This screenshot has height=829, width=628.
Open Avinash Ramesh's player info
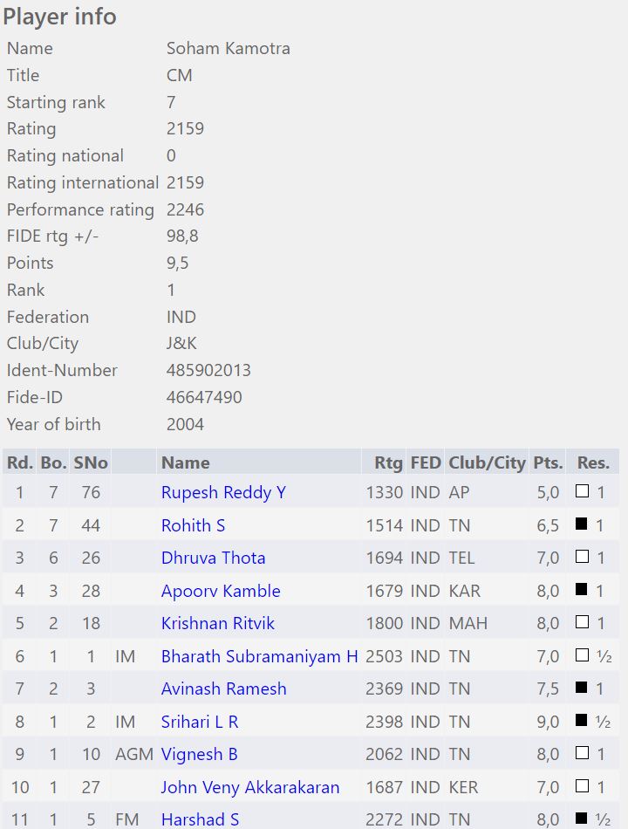(223, 689)
